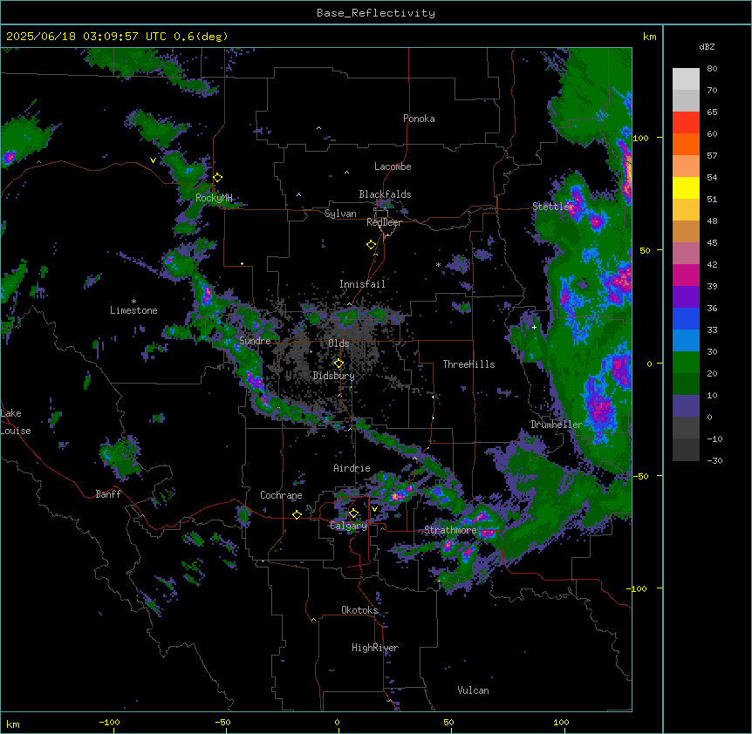Click the Limestone label on the map

tap(133, 310)
